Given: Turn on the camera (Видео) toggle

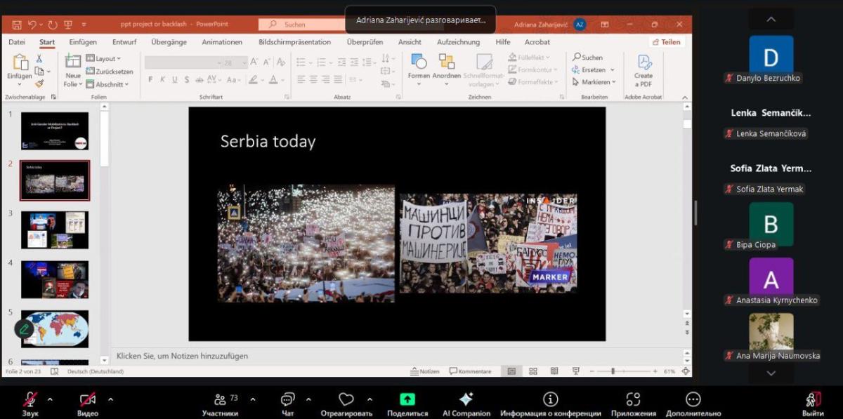Looking at the screenshot, I should (x=88, y=399).
